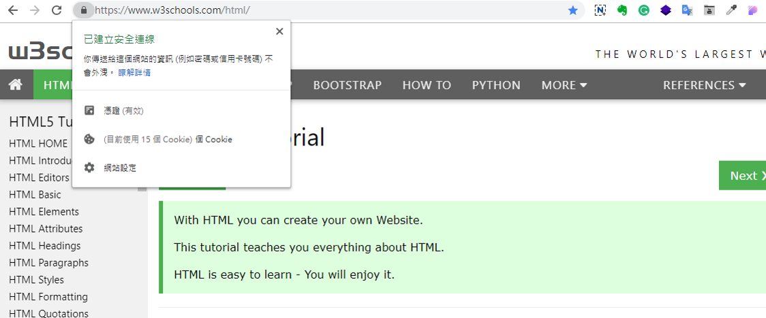The width and height of the screenshot is (766, 318).
Task: Open HTML Styles in the sidebar
Action: click(37, 279)
